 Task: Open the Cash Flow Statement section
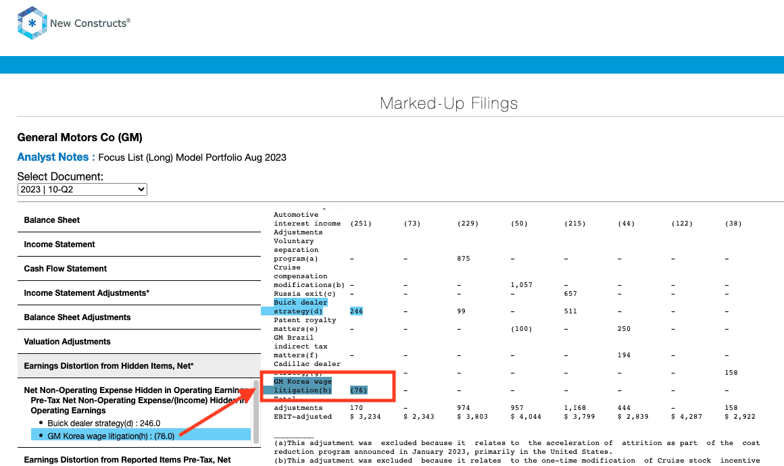coord(139,269)
